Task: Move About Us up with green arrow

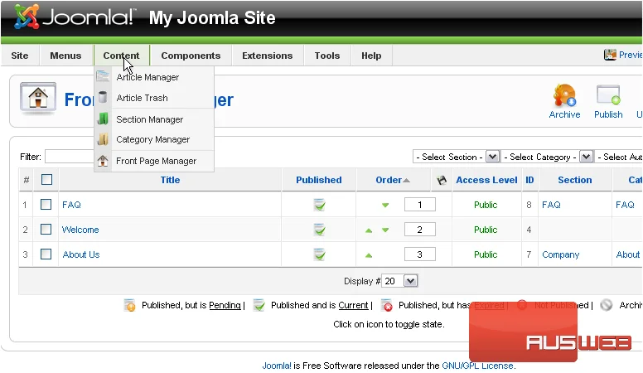Action: point(369,255)
